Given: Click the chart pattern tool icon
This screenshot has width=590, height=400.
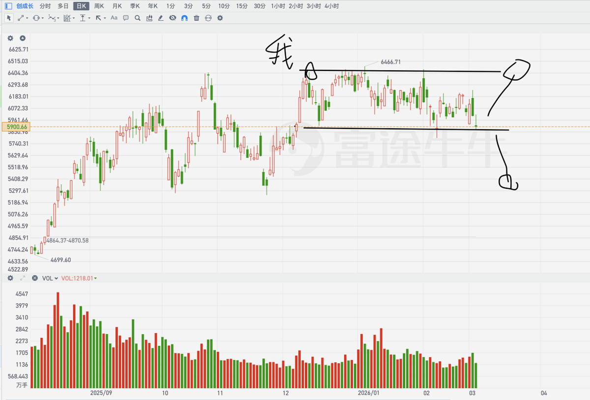Looking at the screenshot, I should click(x=149, y=18).
